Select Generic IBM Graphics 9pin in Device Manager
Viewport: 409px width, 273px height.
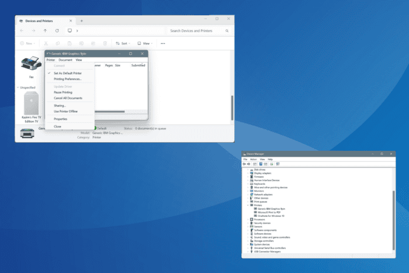click(x=271, y=209)
